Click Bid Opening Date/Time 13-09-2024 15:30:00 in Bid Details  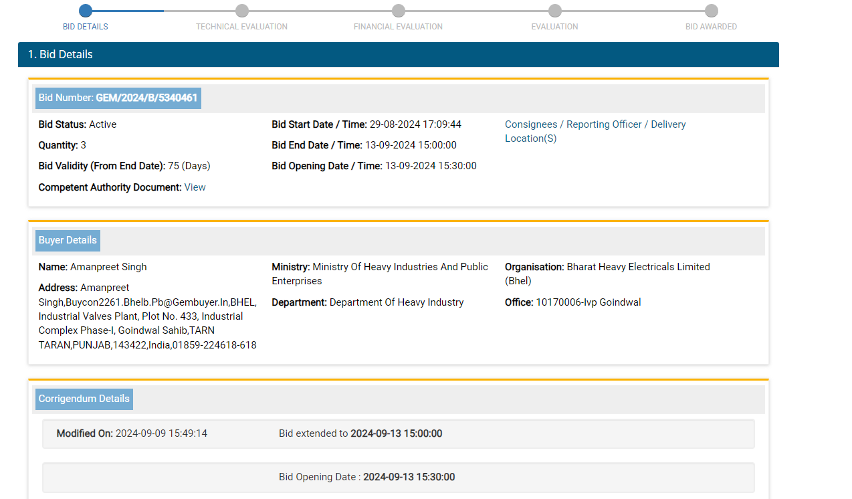(x=374, y=166)
